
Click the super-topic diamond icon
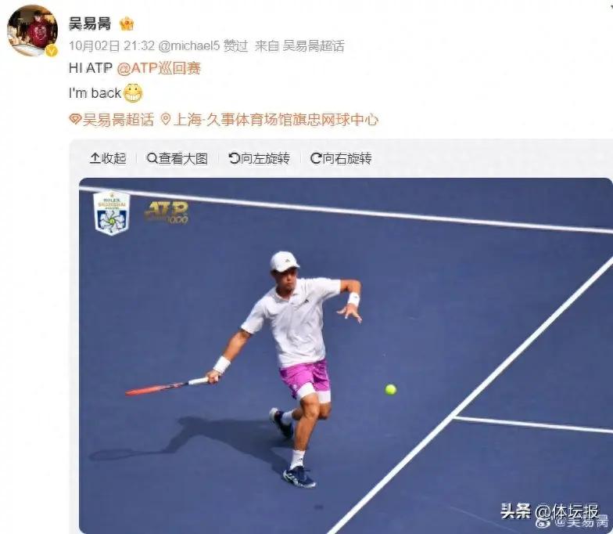click(75, 119)
